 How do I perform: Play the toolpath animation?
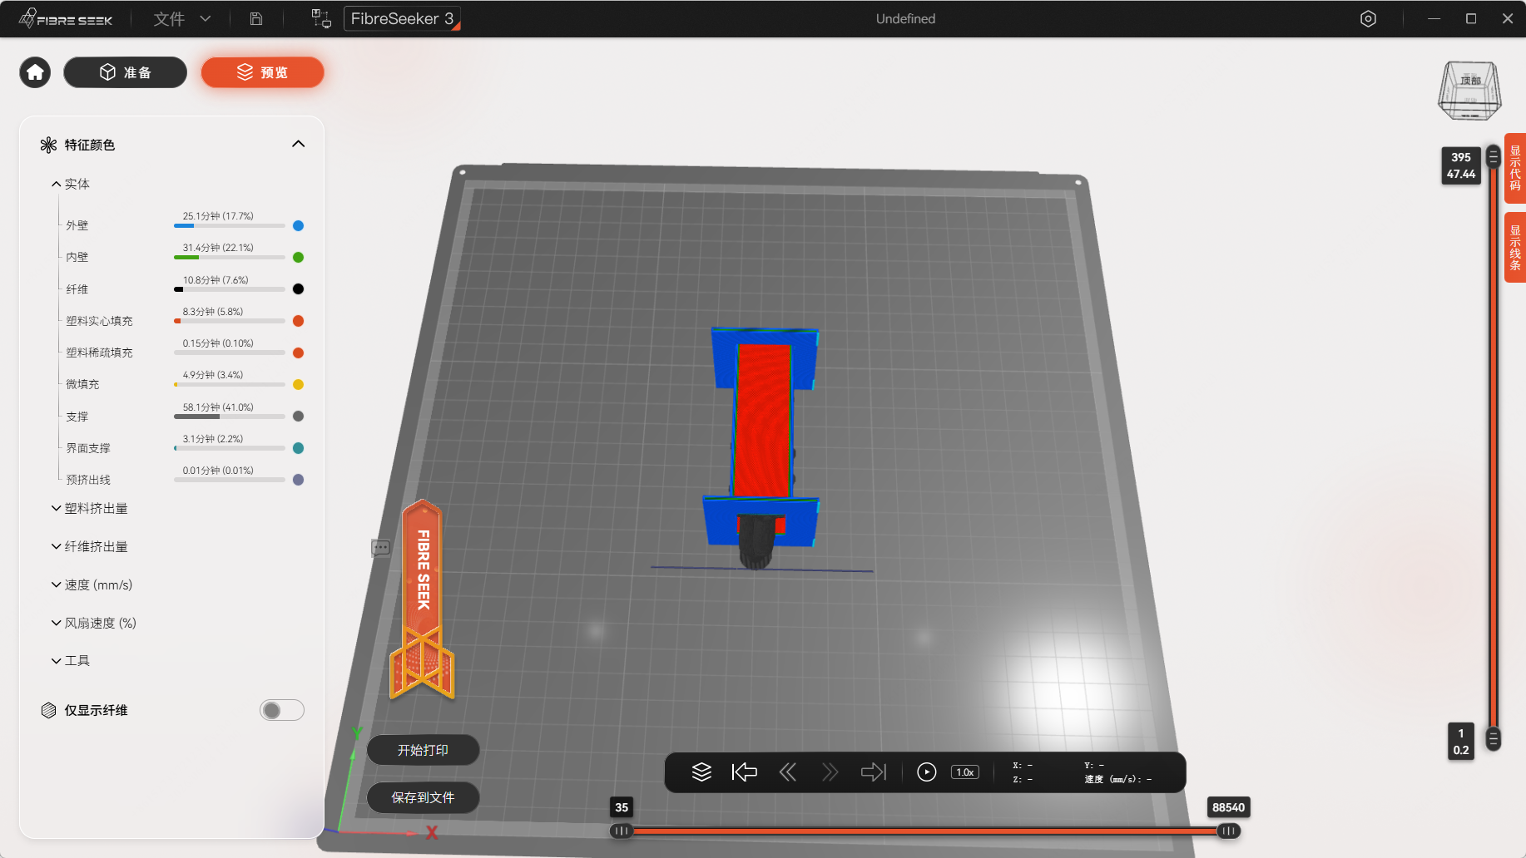tap(926, 772)
